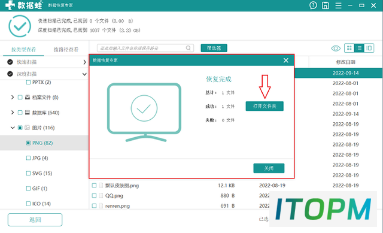This screenshot has height=233, width=383.
Task: Click the 数据蛙 app logo
Action: click(x=24, y=5)
